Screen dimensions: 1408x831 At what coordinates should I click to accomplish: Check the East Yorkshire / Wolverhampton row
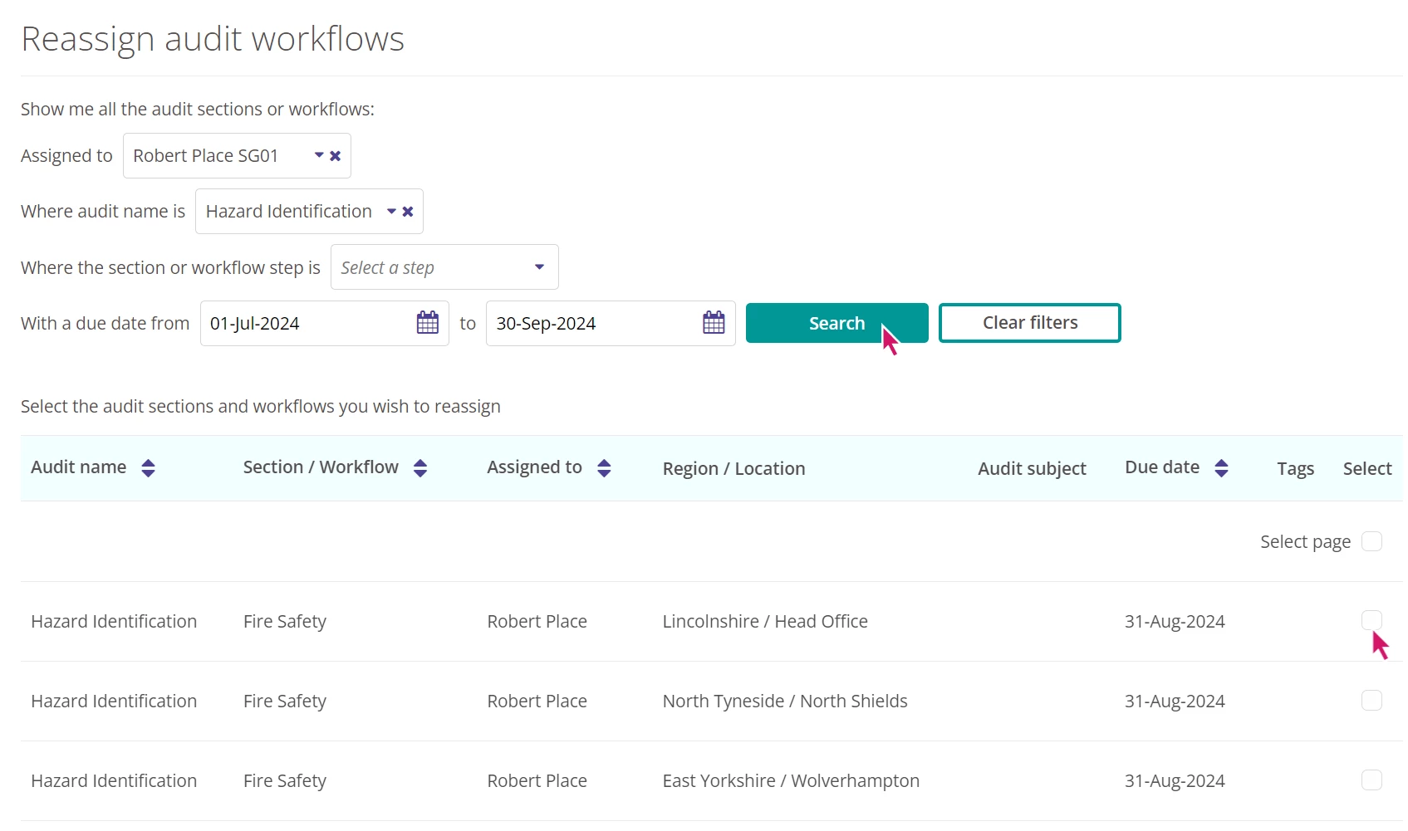[1371, 780]
